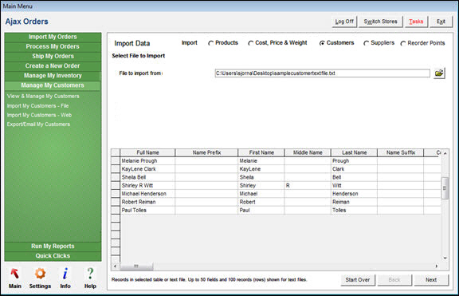Viewport: 459px width, 296px height.
Task: Select the Reorder Points radio button
Action: coord(403,43)
